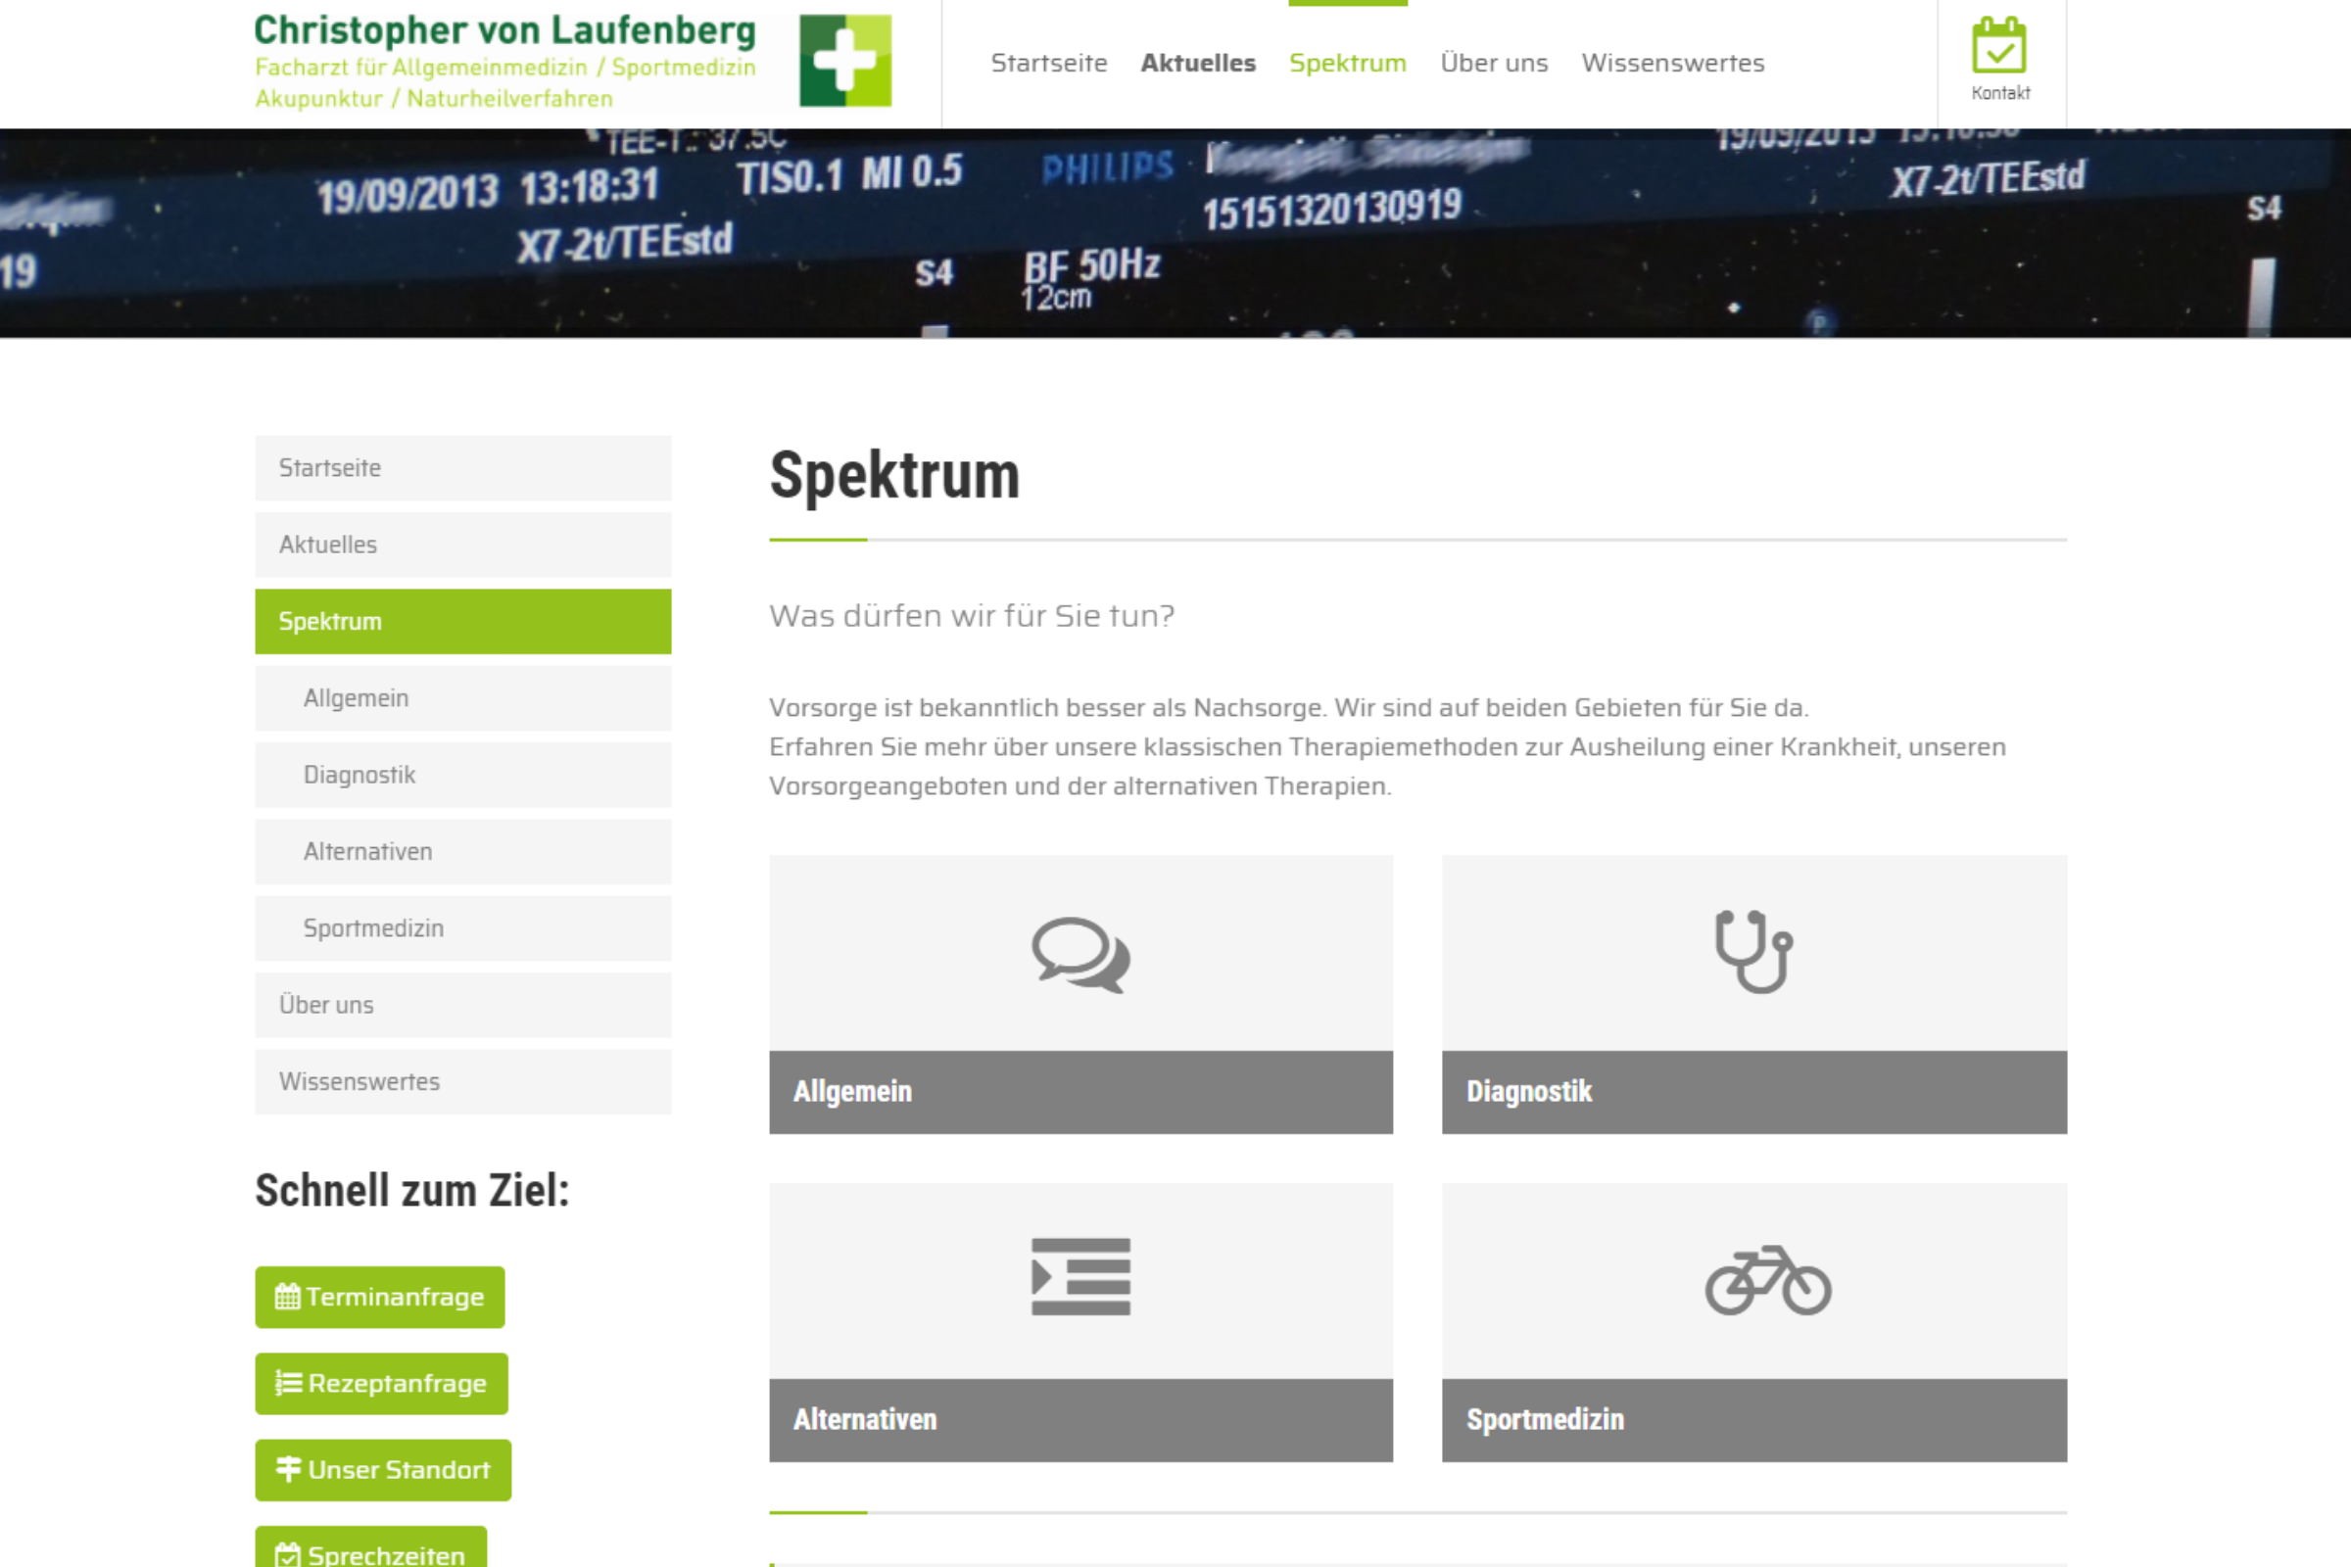
Task: Open Aktuelles in top navigation
Action: (x=1197, y=63)
